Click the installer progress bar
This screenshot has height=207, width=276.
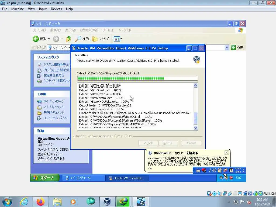point(138,78)
